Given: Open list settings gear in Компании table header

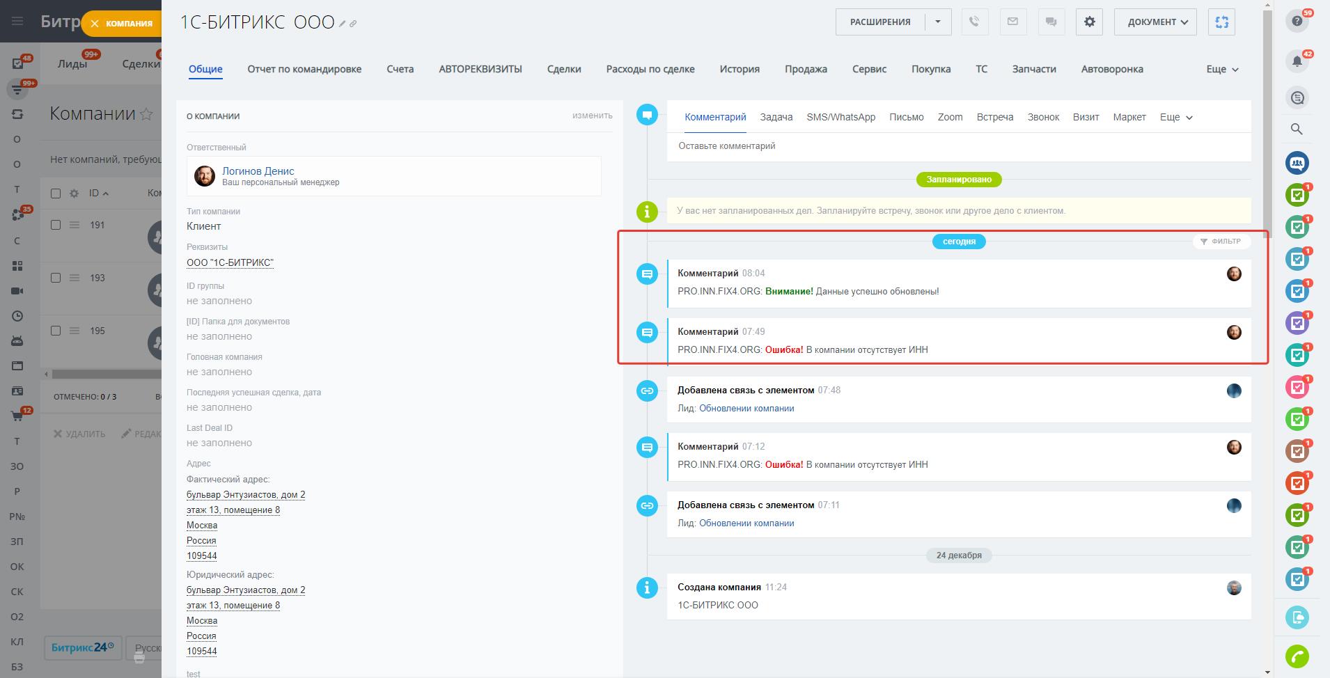Looking at the screenshot, I should pyautogui.click(x=74, y=194).
